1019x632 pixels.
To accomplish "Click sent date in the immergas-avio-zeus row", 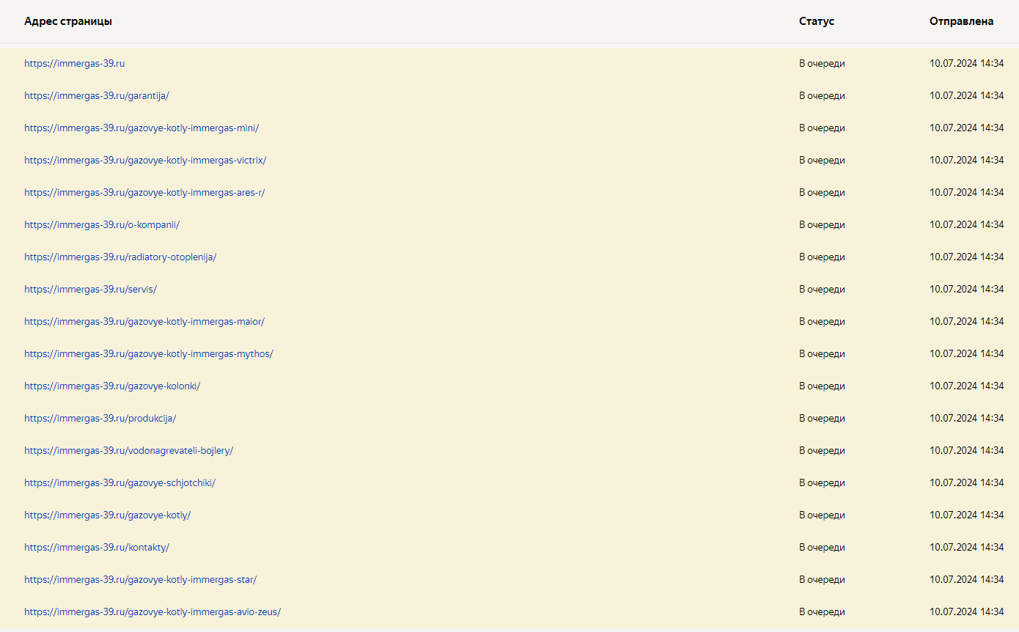I will click(x=967, y=611).
